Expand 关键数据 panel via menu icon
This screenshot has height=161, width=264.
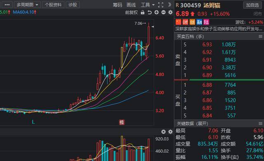(x=260, y=123)
